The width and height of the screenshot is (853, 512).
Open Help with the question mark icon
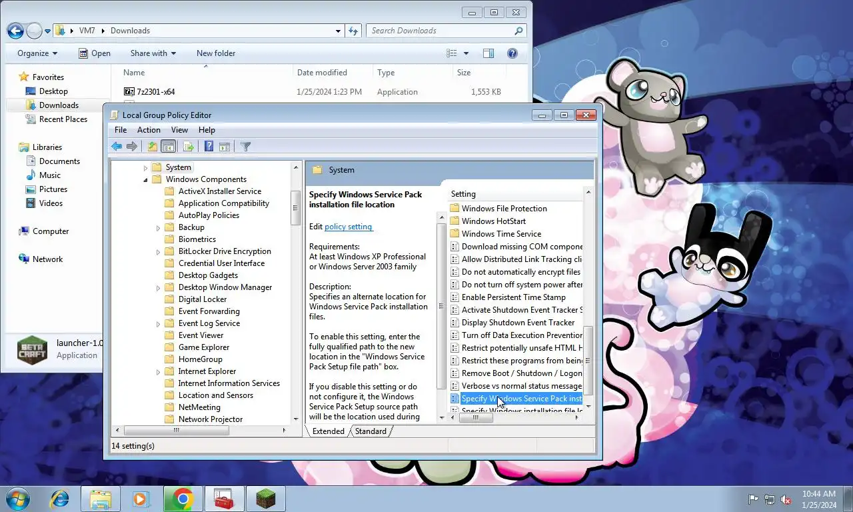[209, 147]
